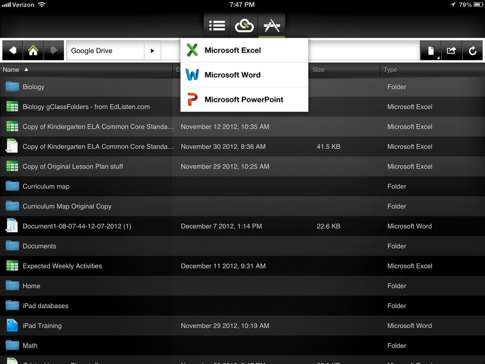
Task: Tap the share/export icon
Action: pos(451,51)
